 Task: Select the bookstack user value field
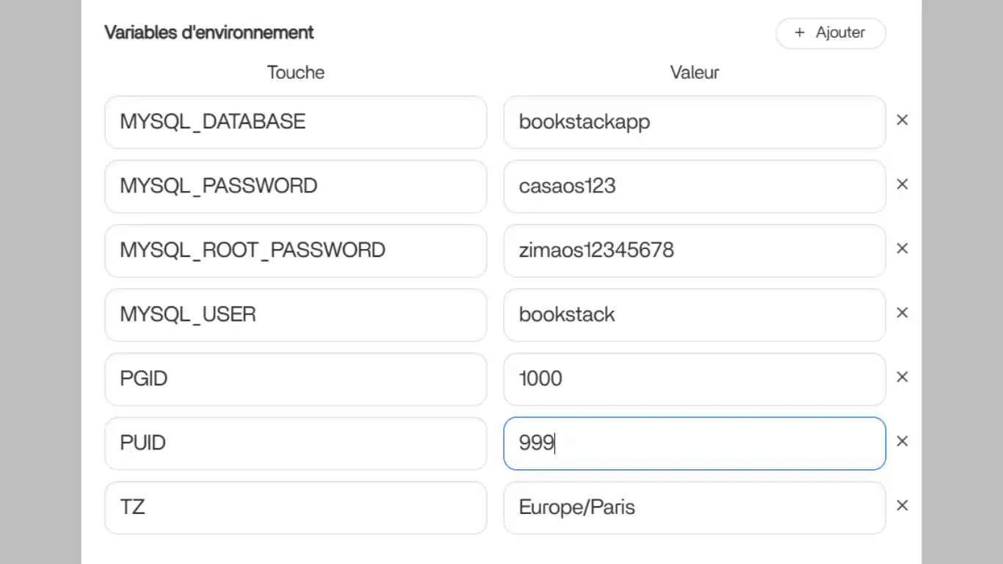694,315
